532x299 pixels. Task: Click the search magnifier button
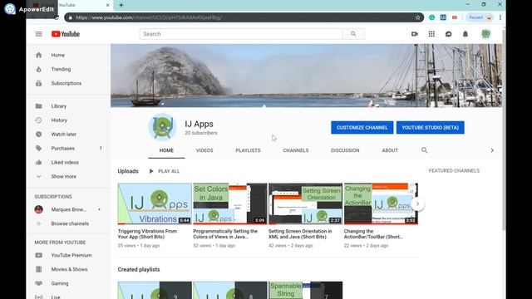(x=353, y=34)
